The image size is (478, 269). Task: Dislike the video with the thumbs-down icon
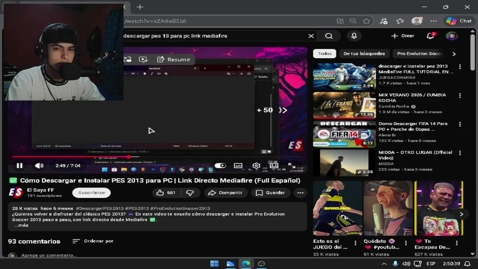click(190, 193)
